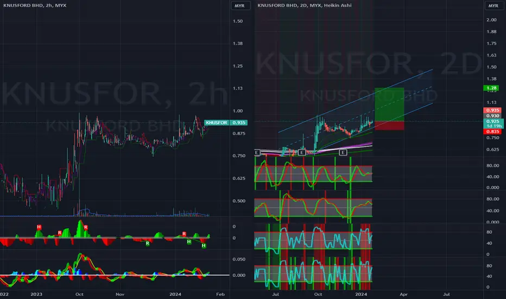Click the red 0.935 price label on right axis

click(x=492, y=110)
